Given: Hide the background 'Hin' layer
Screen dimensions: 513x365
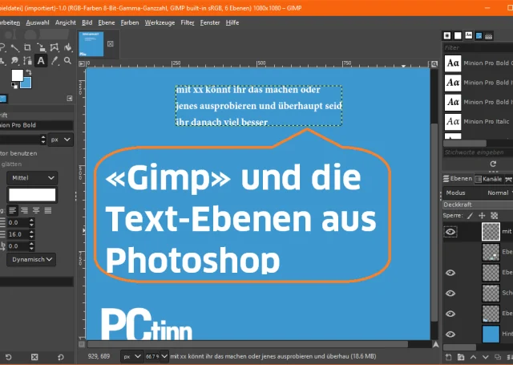Looking at the screenshot, I should [450, 335].
